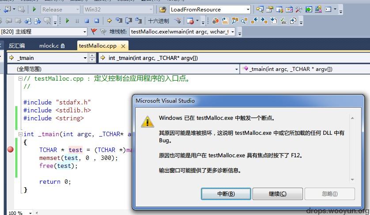Click the 忽略(I) button
The image size is (370, 215).
(330, 194)
